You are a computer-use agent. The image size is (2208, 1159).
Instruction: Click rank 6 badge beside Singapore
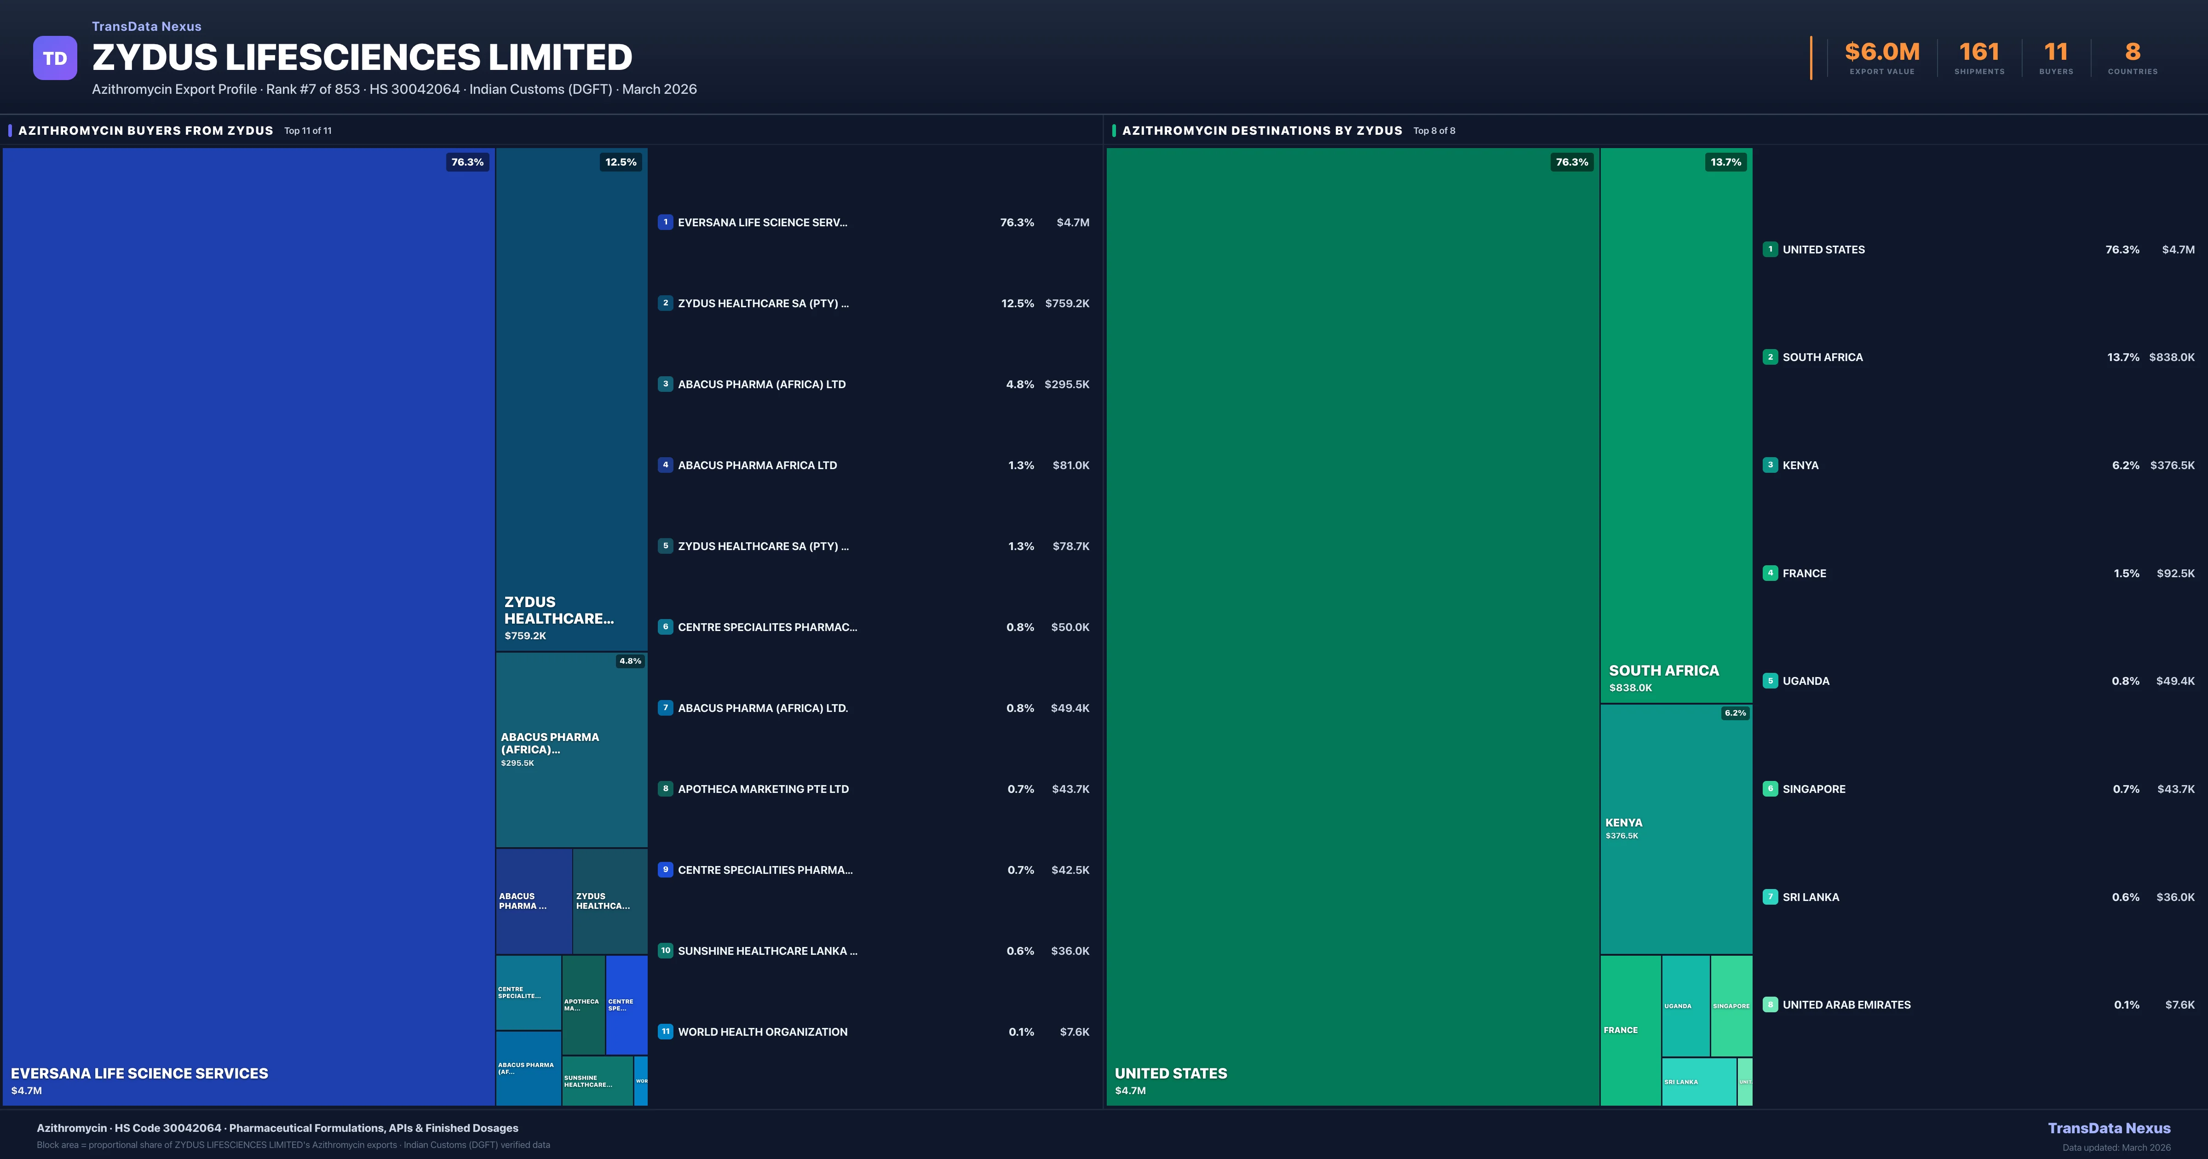1770,789
